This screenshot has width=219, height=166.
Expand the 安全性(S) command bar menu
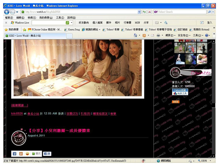coord(184,35)
